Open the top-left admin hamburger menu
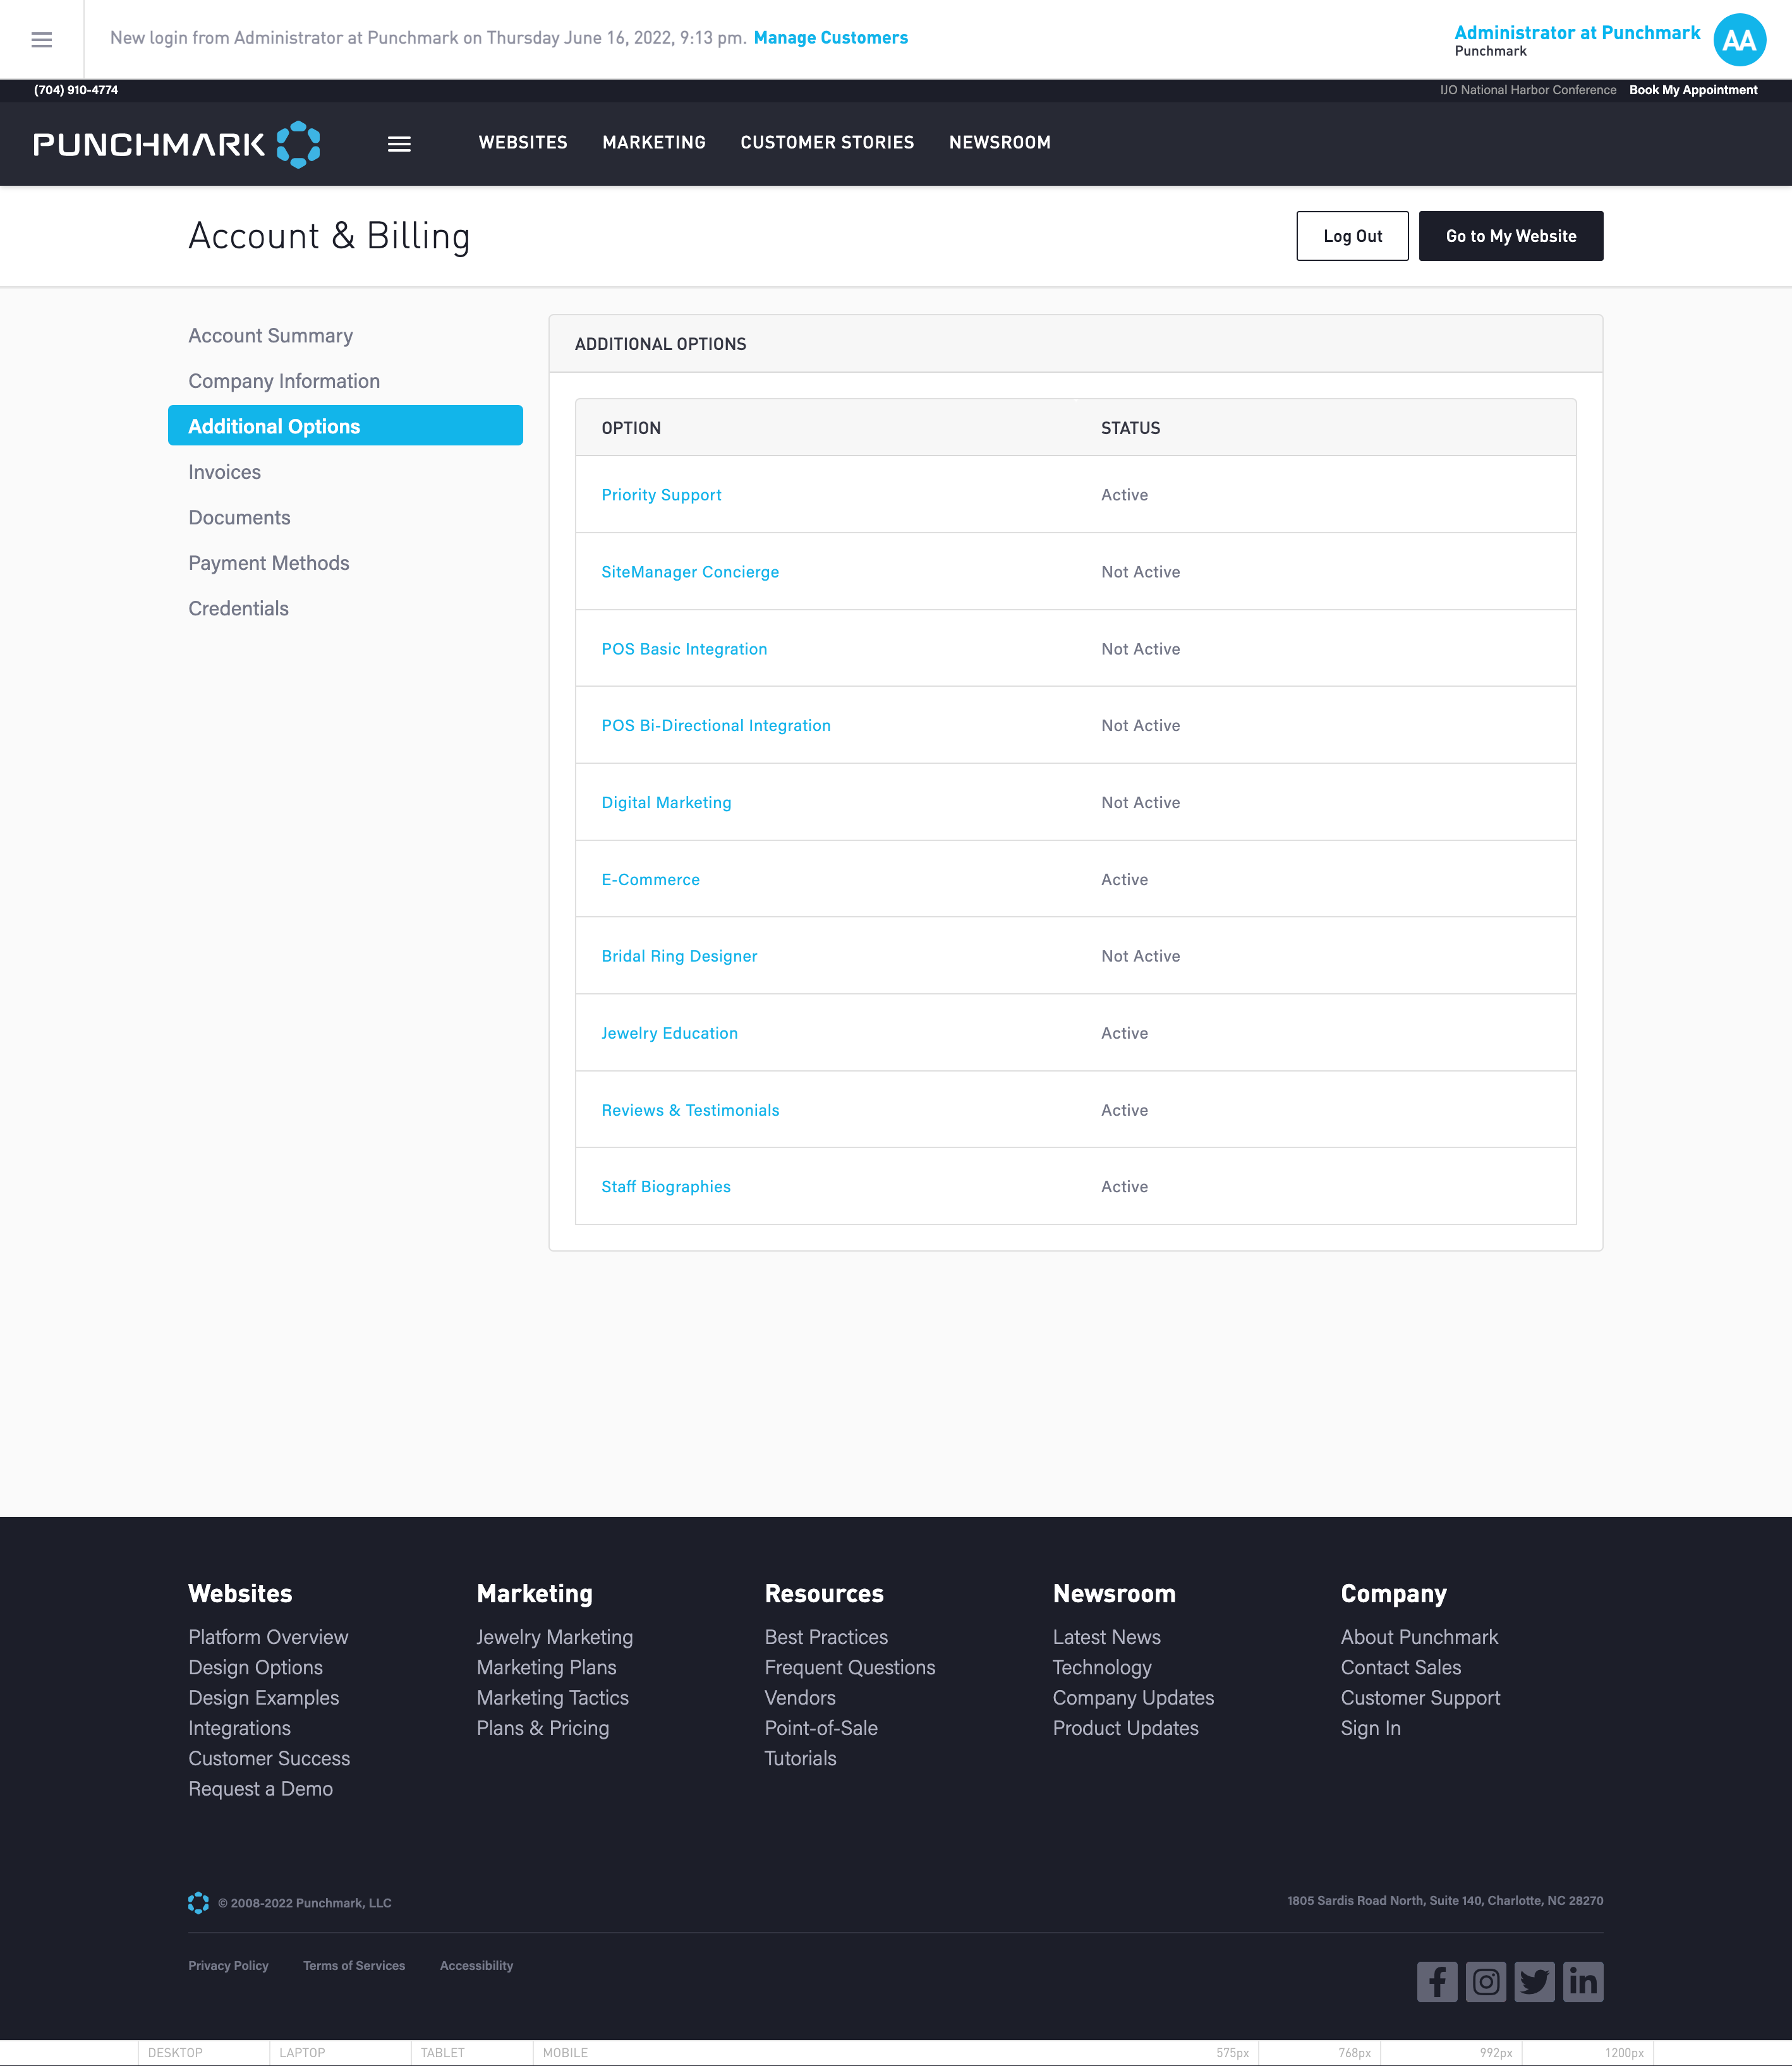 coord(41,39)
